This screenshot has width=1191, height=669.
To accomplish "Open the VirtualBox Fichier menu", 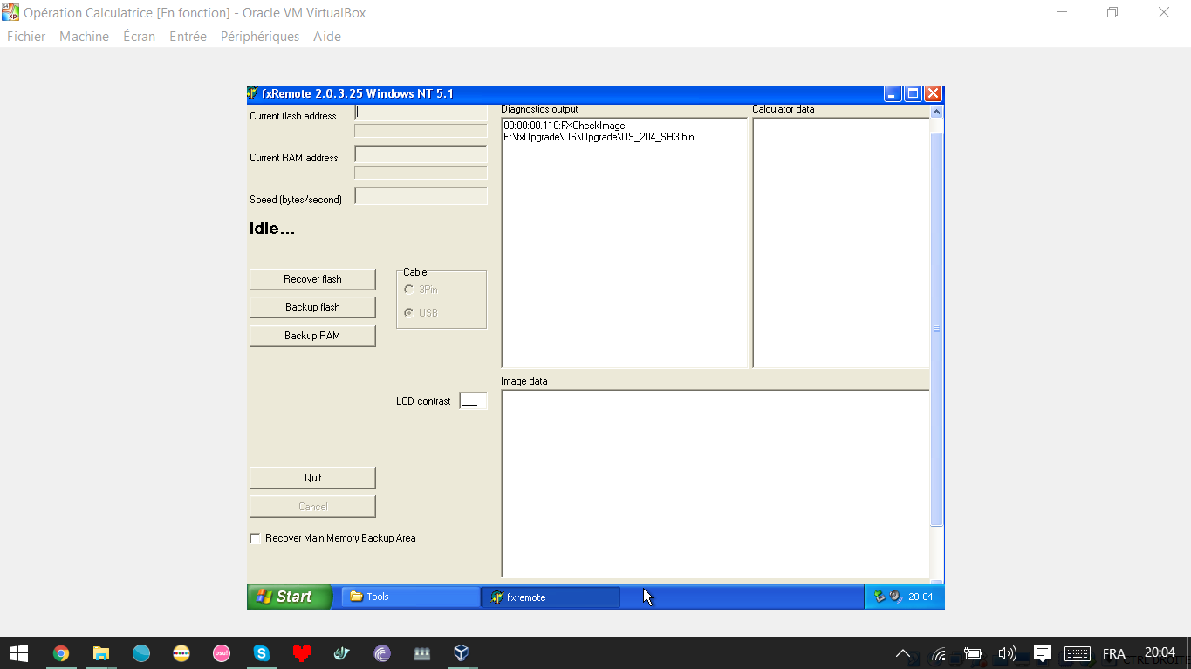I will click(26, 37).
